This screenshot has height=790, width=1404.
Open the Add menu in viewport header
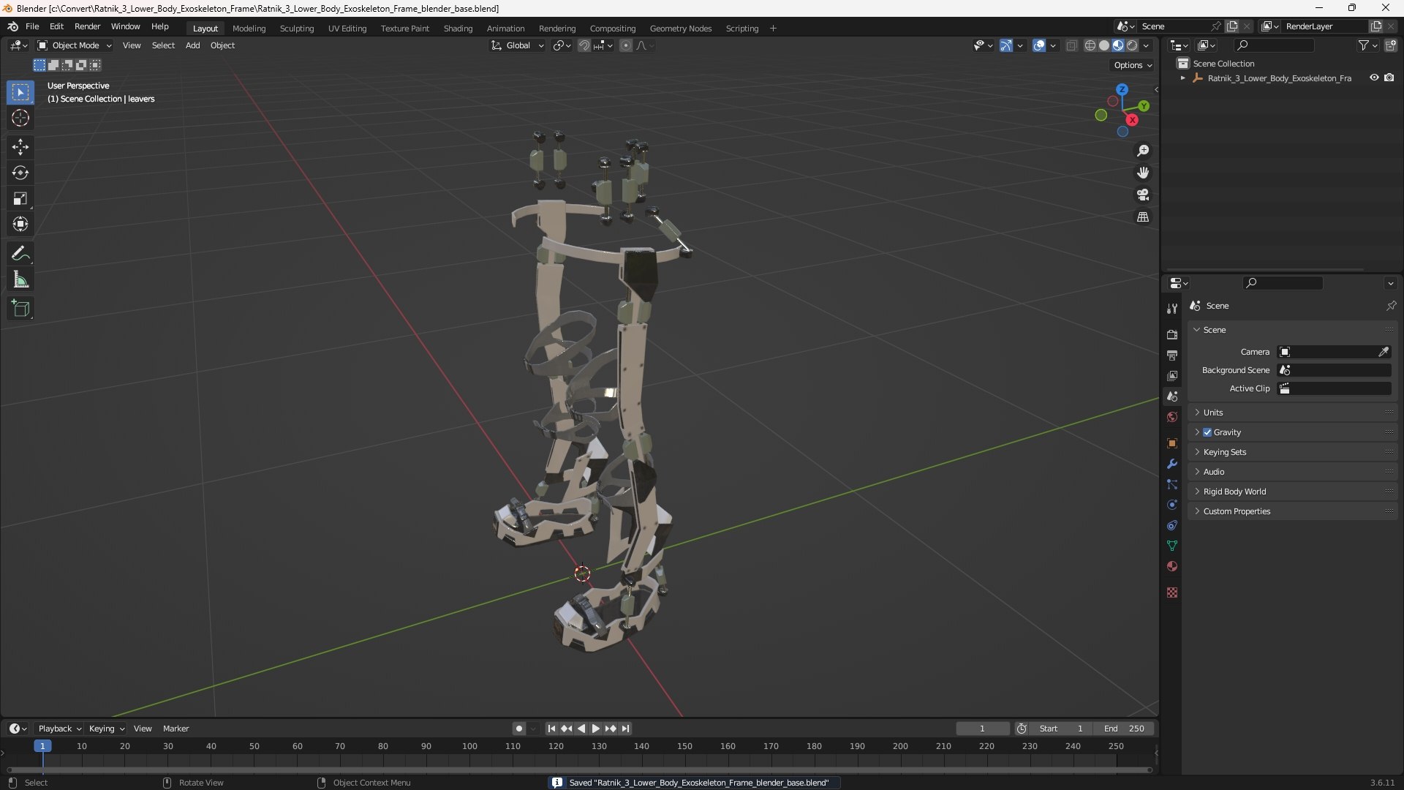192,45
